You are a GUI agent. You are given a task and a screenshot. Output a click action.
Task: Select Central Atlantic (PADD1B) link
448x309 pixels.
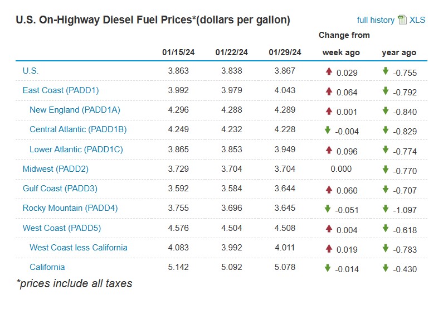(78, 129)
